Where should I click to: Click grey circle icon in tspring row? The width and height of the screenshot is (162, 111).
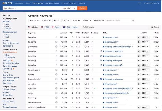(x=56, y=75)
